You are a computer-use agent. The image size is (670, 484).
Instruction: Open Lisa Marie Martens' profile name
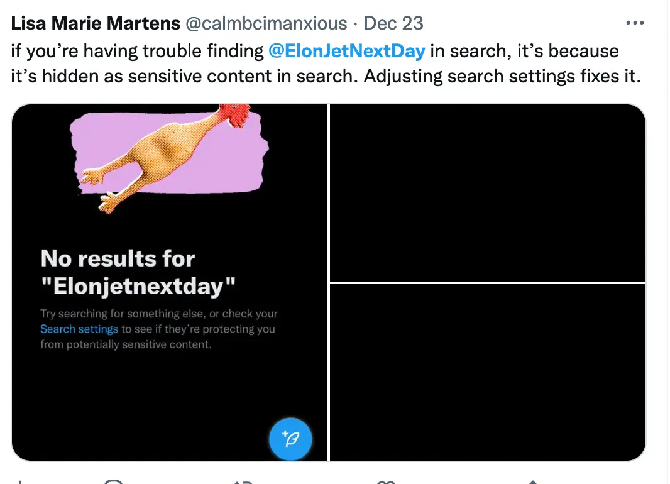[94, 24]
